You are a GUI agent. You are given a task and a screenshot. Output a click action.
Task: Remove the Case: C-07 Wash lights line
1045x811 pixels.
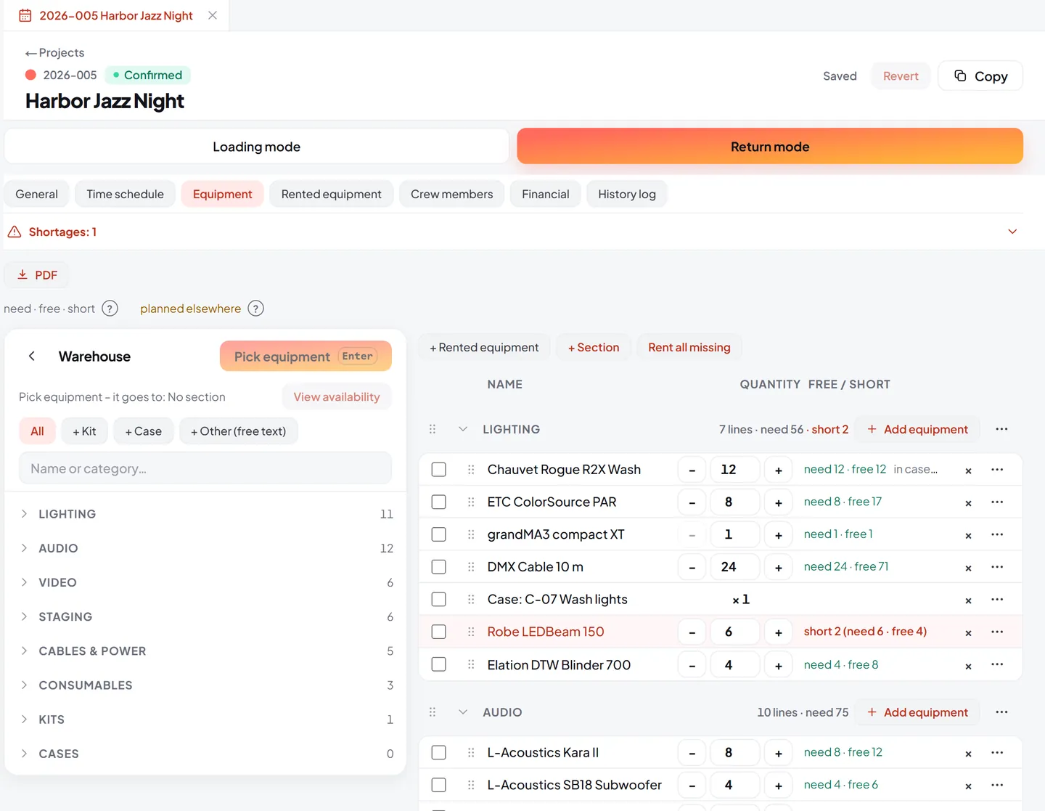coord(968,600)
